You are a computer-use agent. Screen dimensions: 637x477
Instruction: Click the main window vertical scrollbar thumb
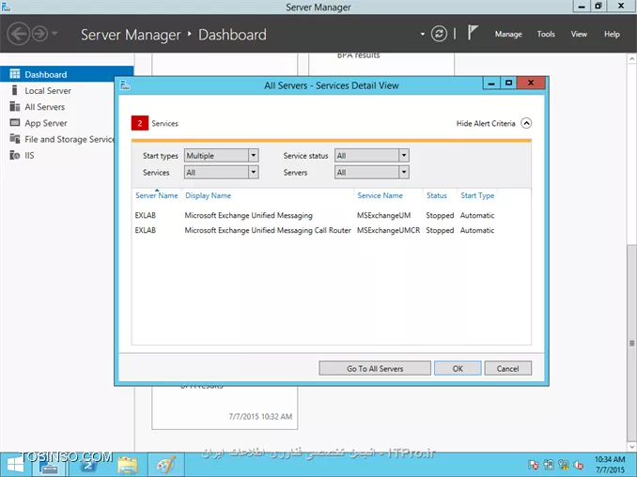(631, 343)
